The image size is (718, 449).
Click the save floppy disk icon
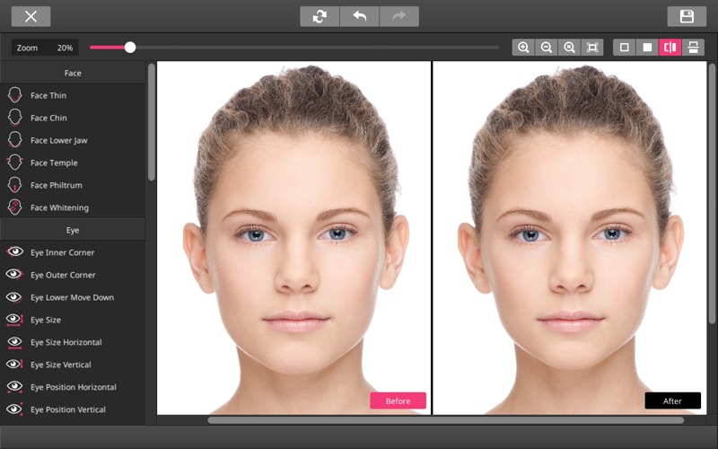(x=687, y=16)
